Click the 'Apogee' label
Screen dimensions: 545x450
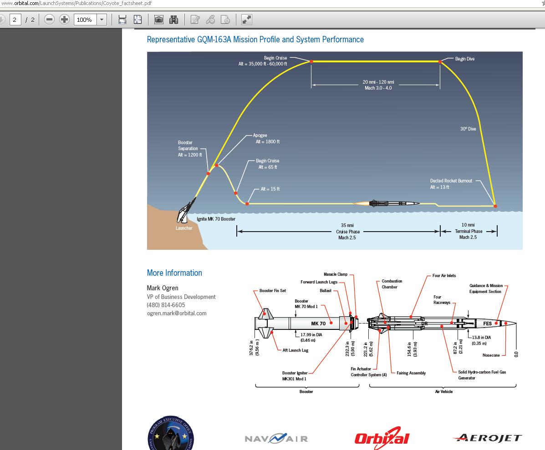pyautogui.click(x=260, y=136)
